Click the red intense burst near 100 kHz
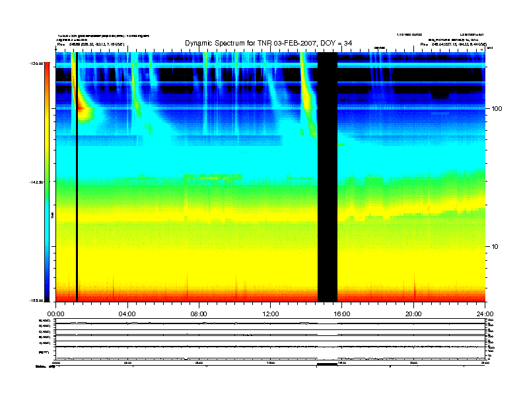Image resolution: width=523 pixels, height=404 pixels. [x=81, y=108]
